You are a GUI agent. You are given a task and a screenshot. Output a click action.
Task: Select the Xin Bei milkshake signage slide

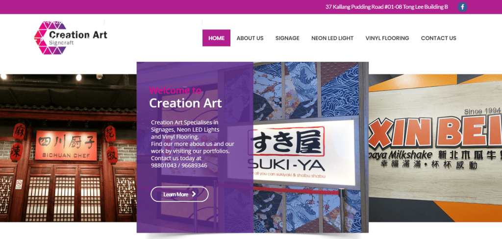click(x=435, y=148)
